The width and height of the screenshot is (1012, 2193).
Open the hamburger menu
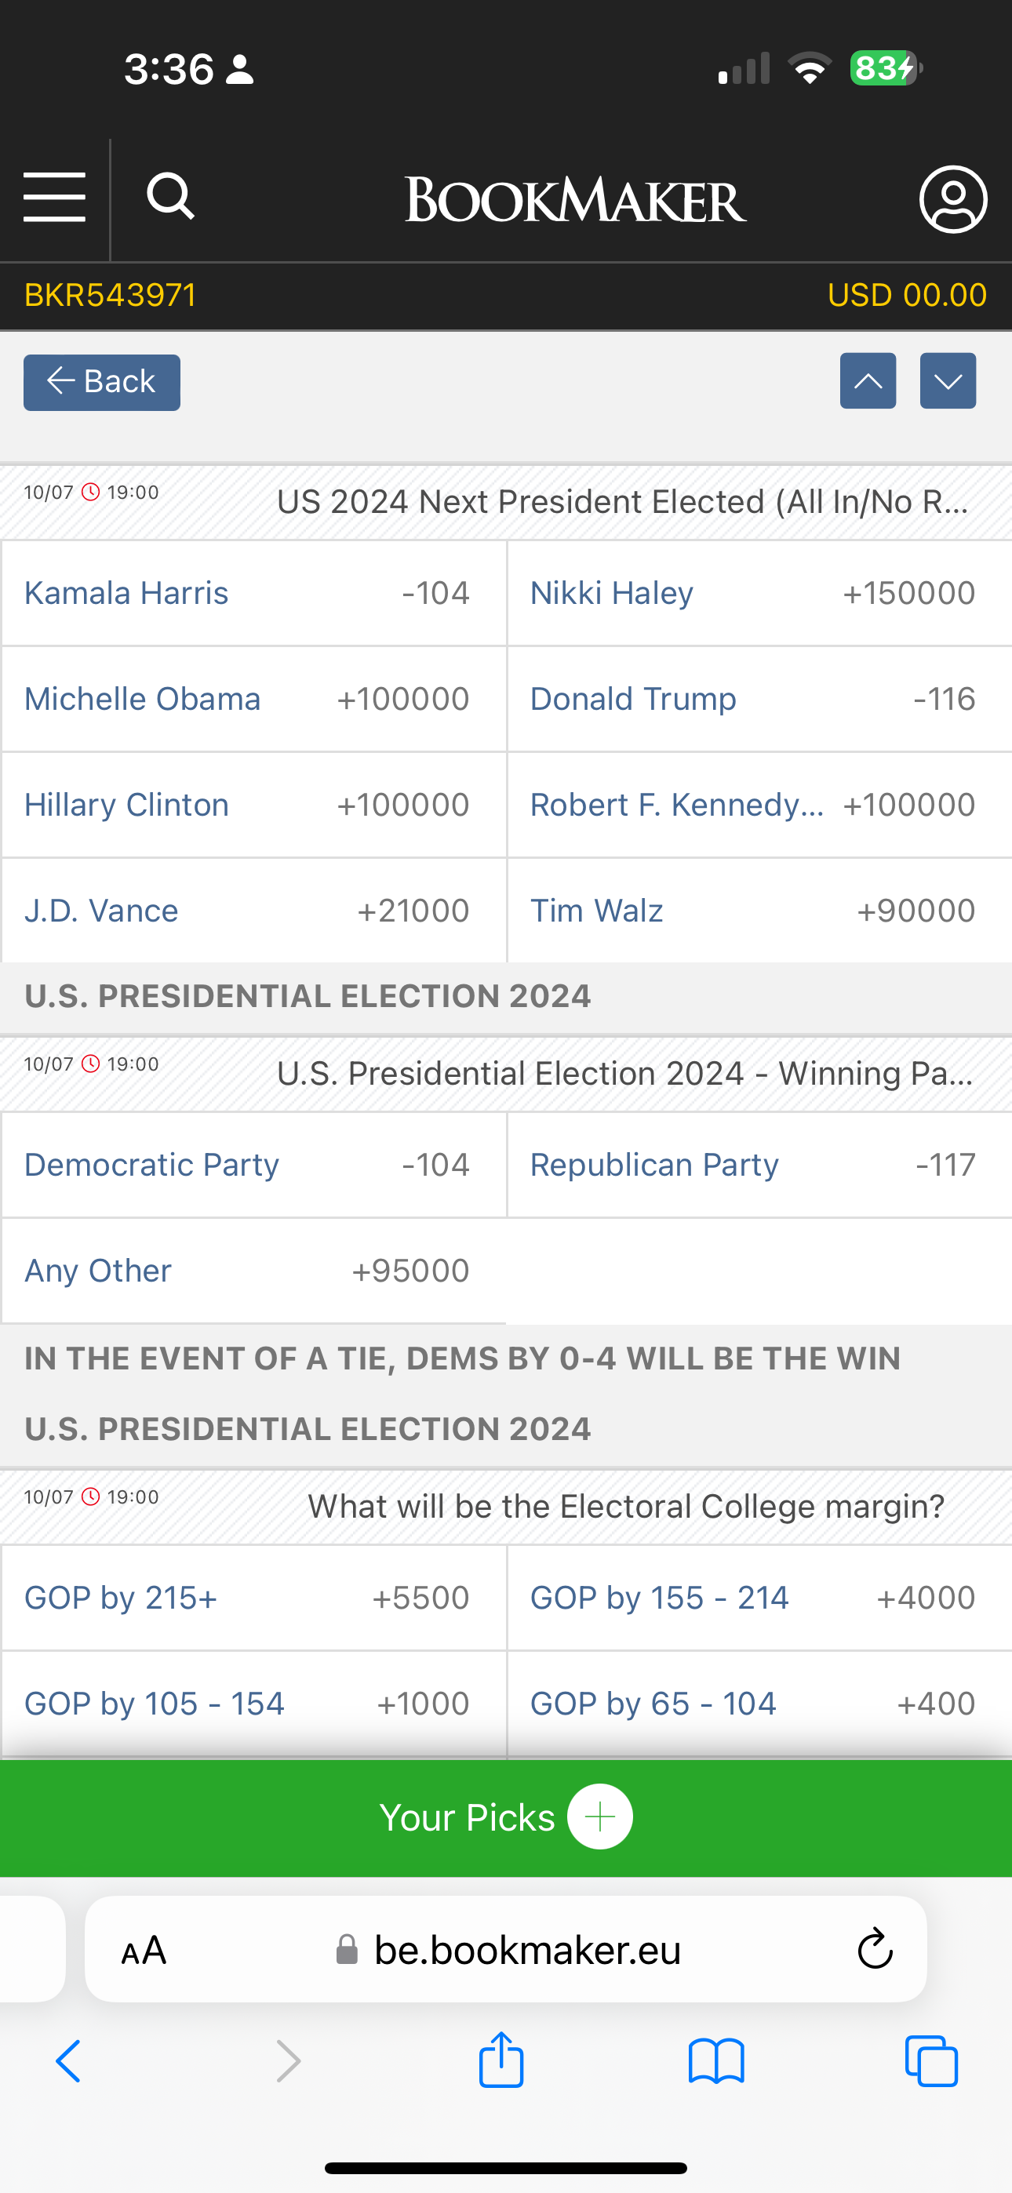click(x=54, y=197)
